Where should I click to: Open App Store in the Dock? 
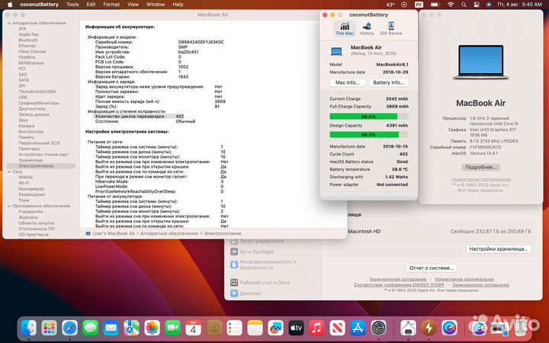coord(358,329)
